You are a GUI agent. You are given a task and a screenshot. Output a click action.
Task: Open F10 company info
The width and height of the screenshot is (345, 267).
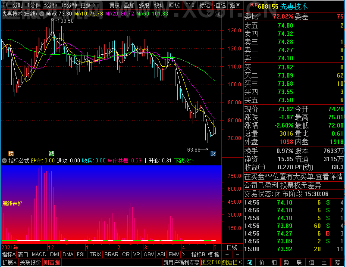click(x=190, y=5)
